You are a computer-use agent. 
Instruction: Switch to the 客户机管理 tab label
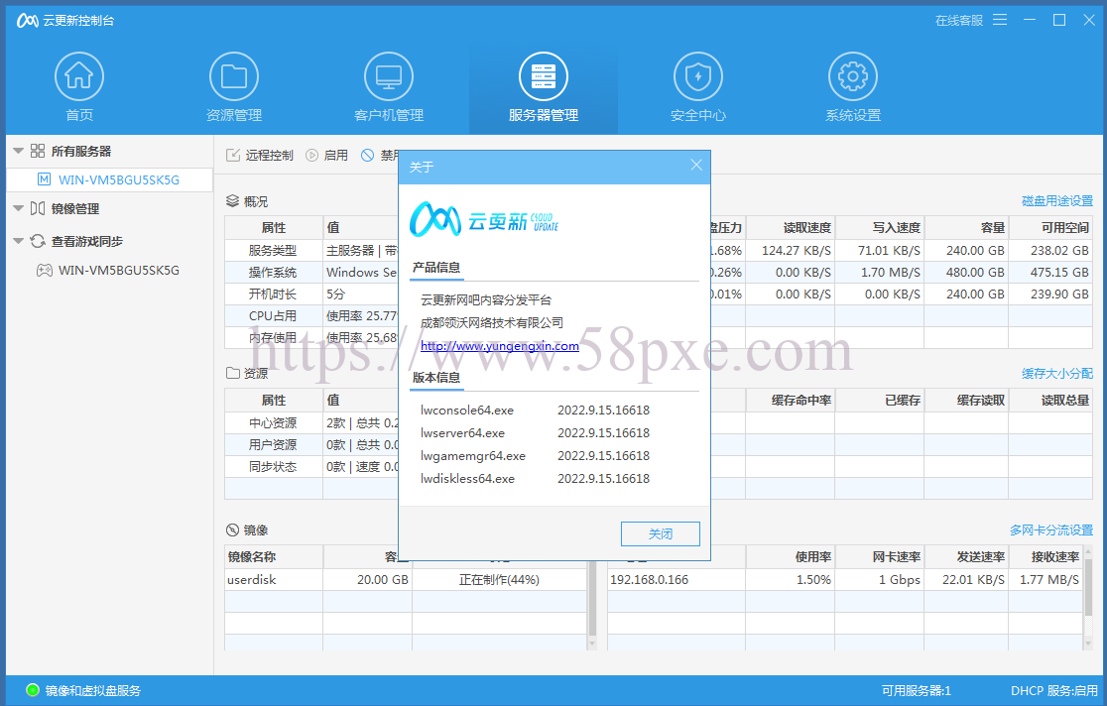(x=388, y=115)
